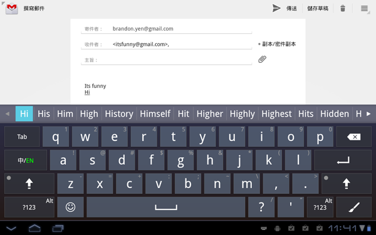This screenshot has width=376, height=235.
Task: Focus the recipient field with itsfunny@gmail.com
Action: [167, 44]
